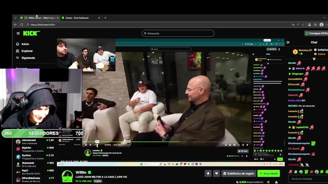Click Subtítulos de regalo button

tap(239, 174)
